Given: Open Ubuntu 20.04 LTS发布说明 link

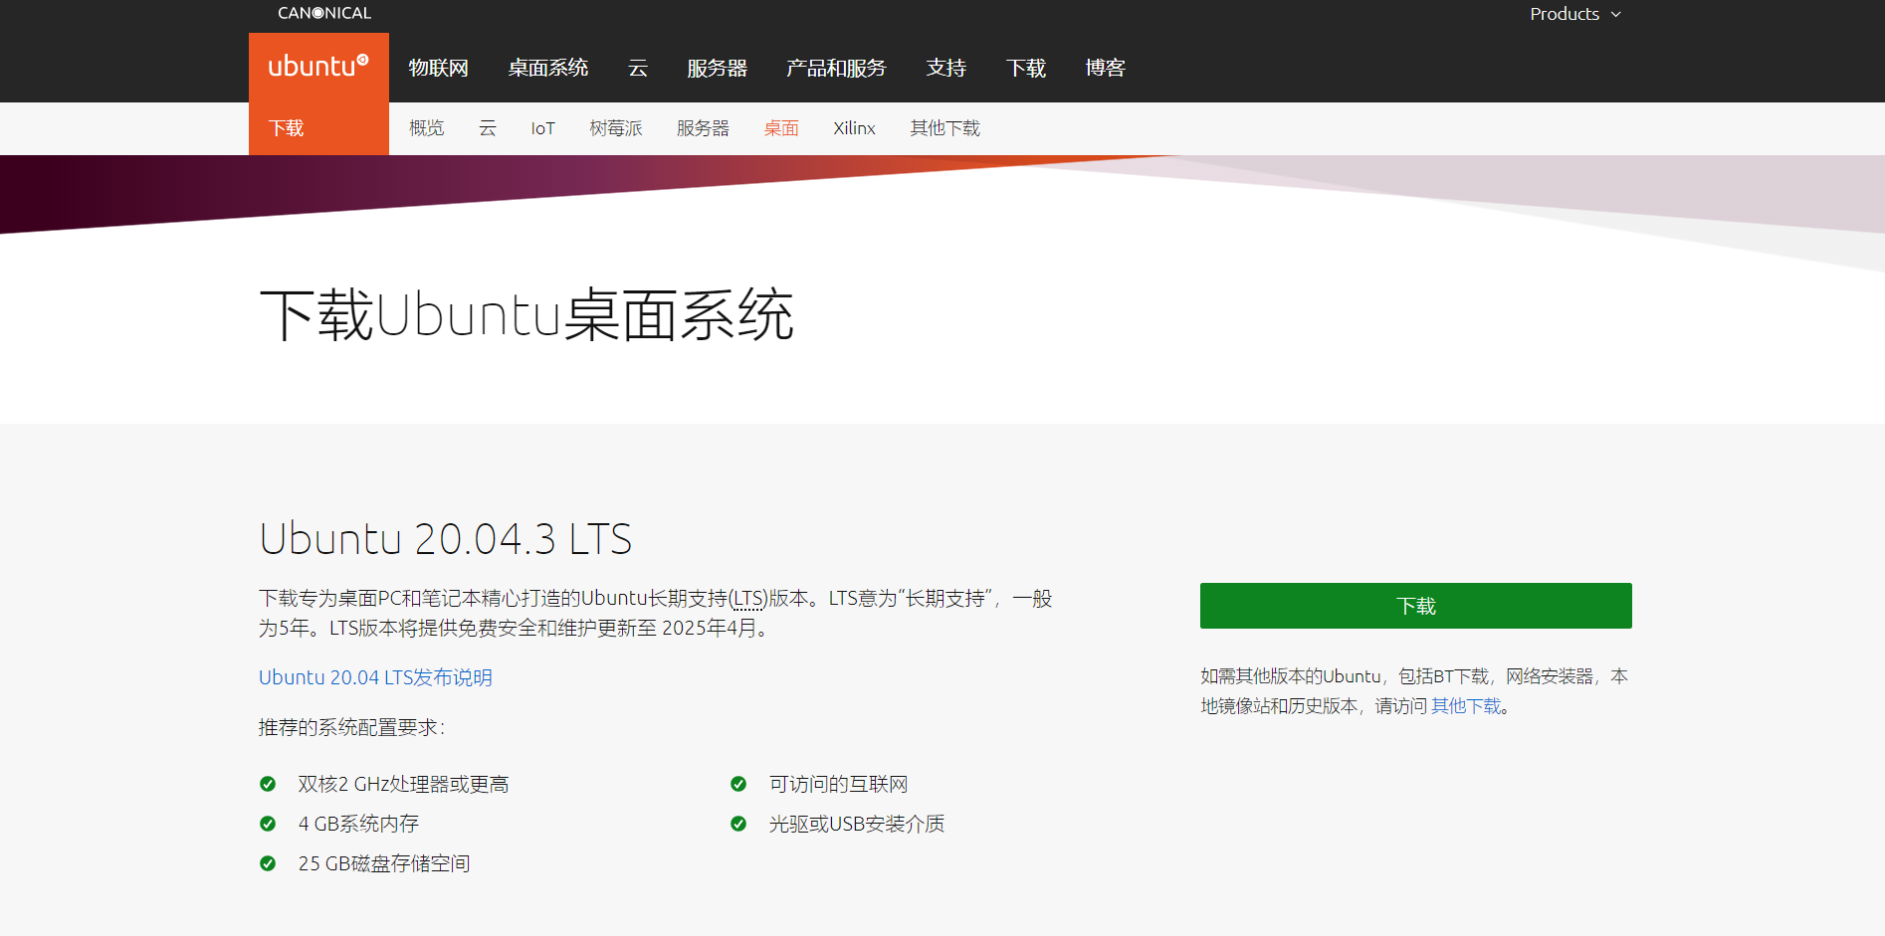Looking at the screenshot, I should click(x=375, y=677).
